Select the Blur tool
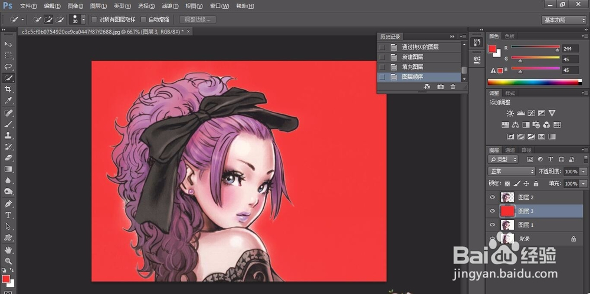590x294 pixels. (8, 180)
